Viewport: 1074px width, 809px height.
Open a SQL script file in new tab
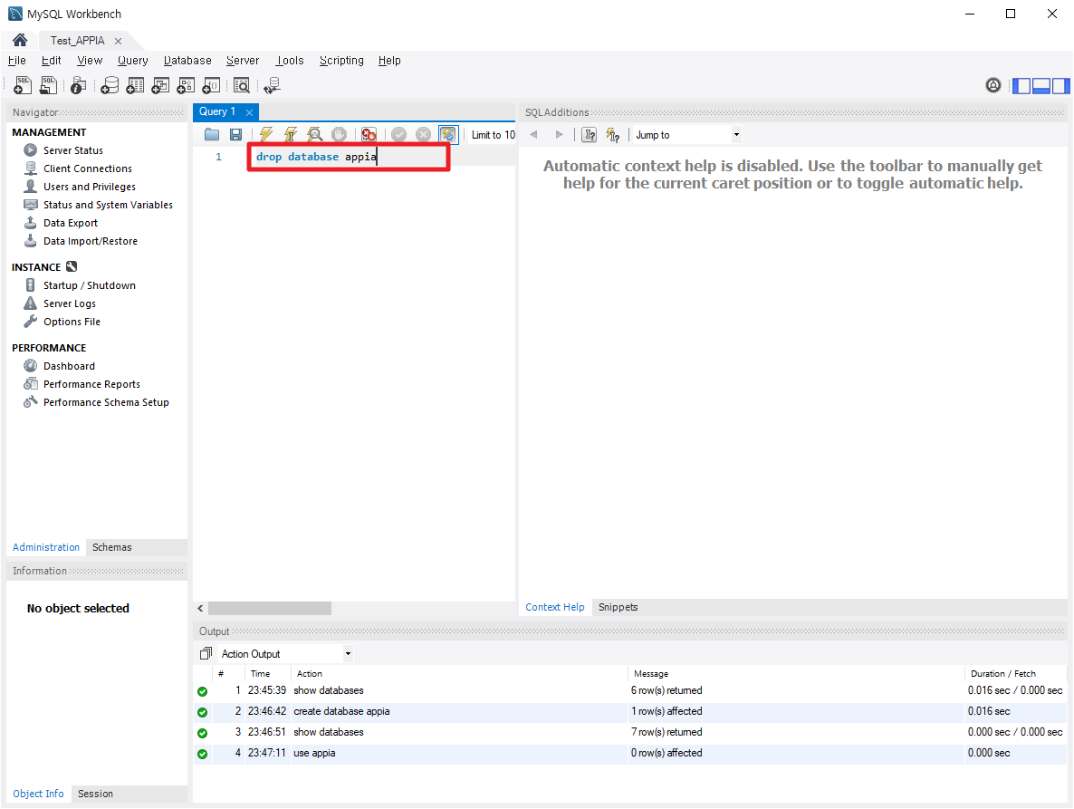click(x=49, y=85)
